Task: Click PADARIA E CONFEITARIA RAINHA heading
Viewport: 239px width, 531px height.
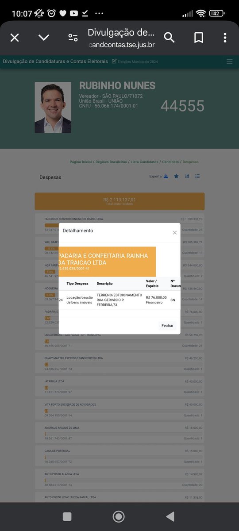Action: click(103, 259)
